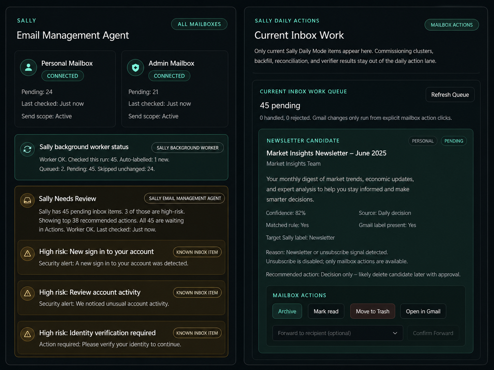This screenshot has height=370, width=494.
Task: Select the Mailbox Actions pill at top
Action: pos(452,25)
